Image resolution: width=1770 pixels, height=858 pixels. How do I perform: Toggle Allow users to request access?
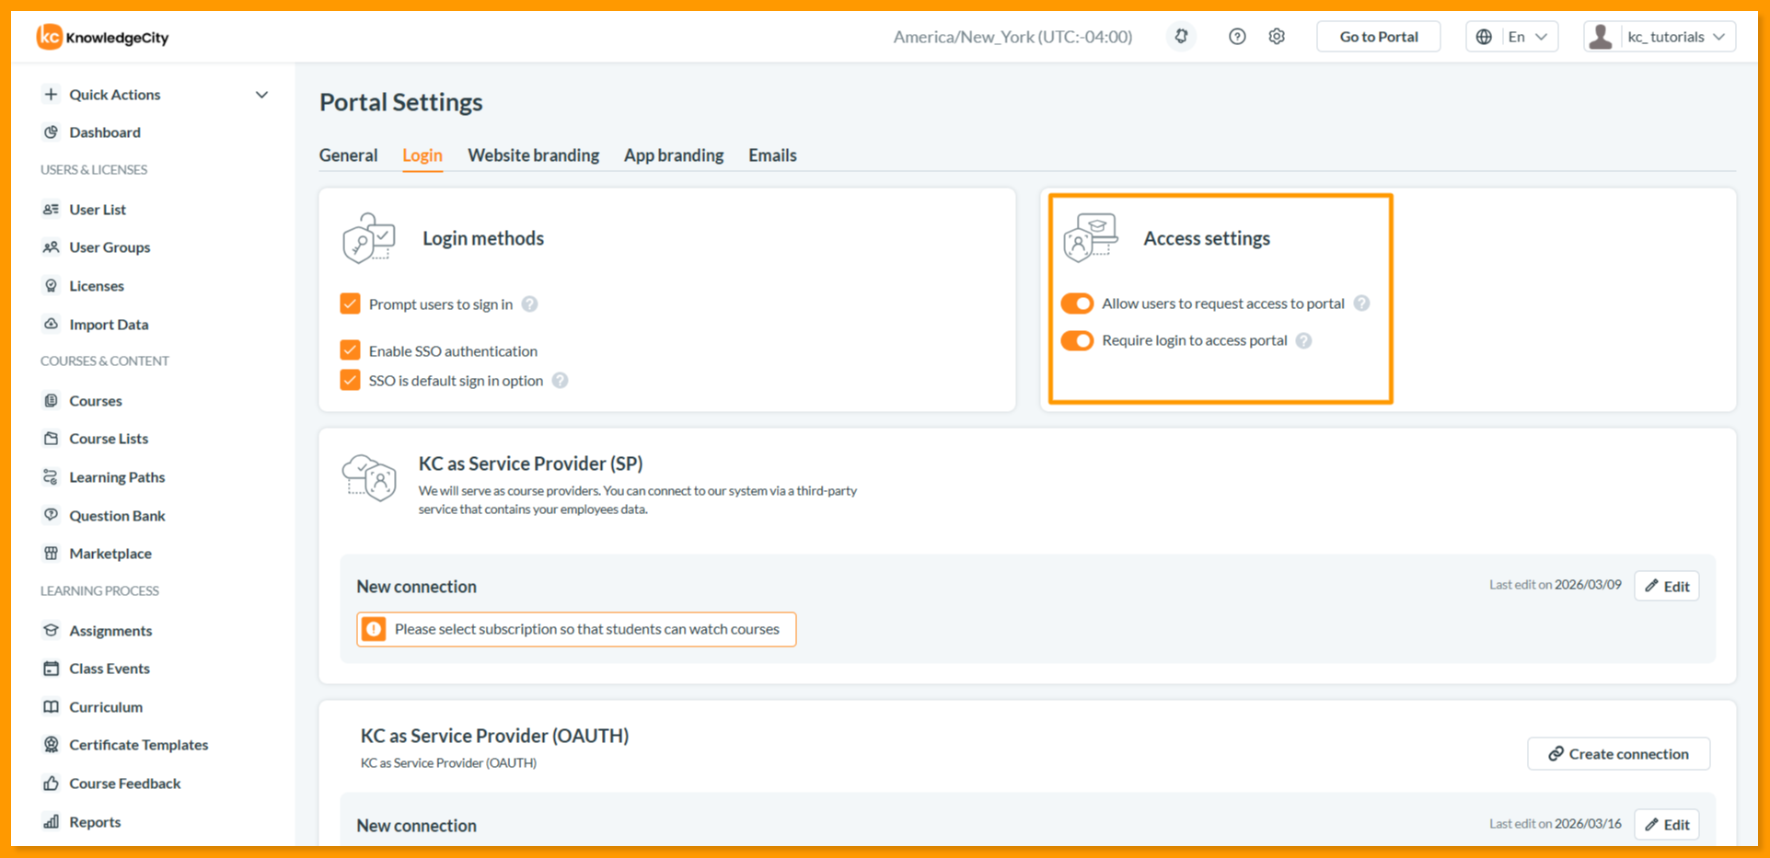[1077, 303]
